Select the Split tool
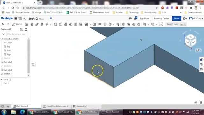The height and width of the screenshot is (115, 204). click(x=105, y=24)
